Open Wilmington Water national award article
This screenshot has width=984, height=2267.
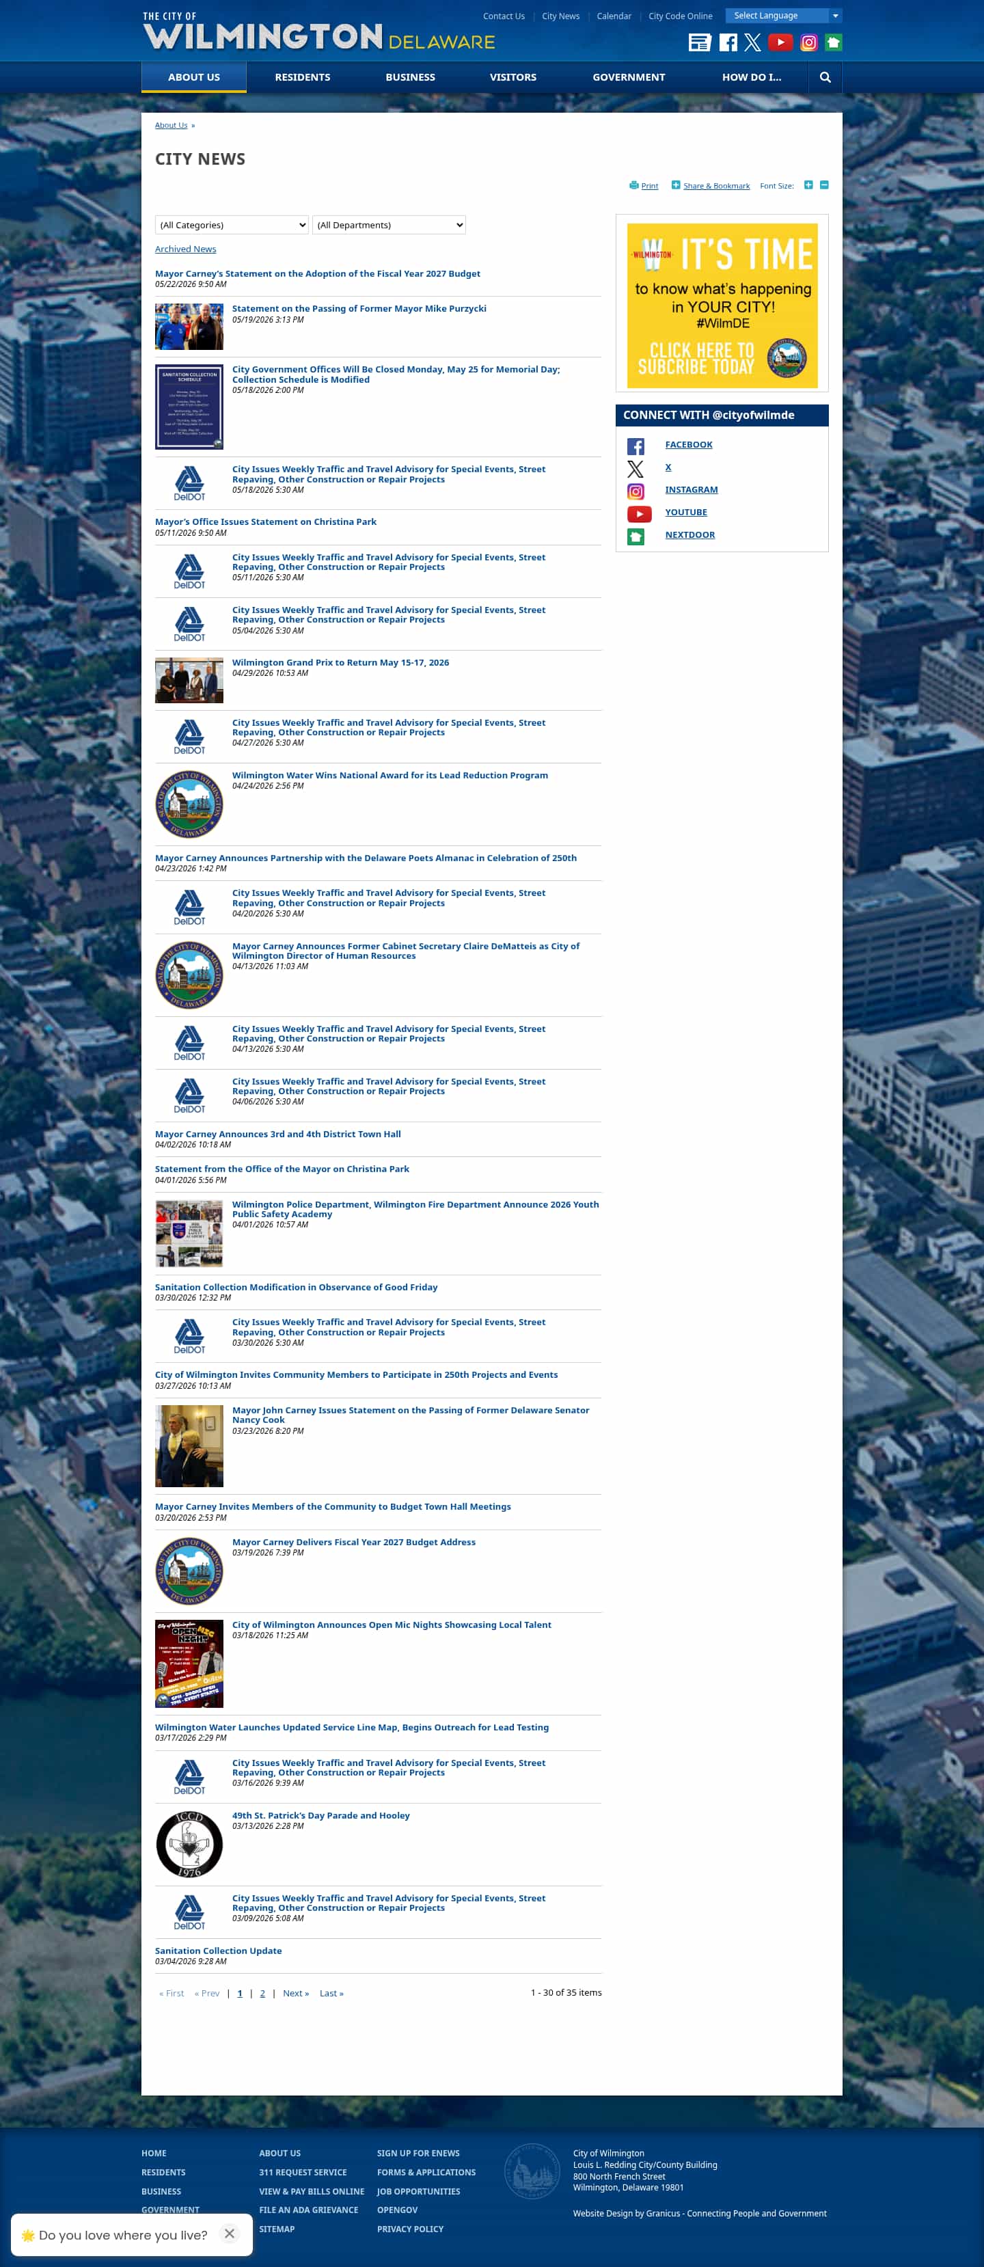390,775
